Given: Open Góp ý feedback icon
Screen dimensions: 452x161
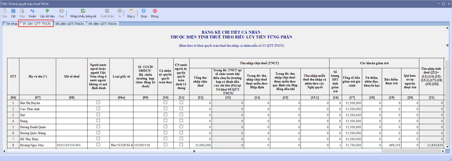Looking at the screenshot, I should tap(131, 11).
